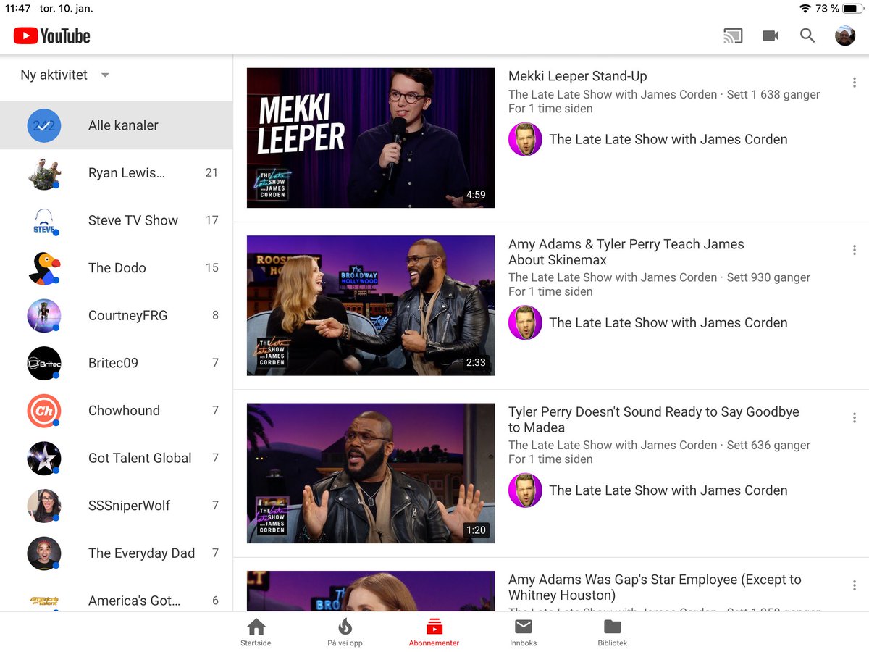This screenshot has height=652, width=869.
Task: Tap the video camera upload icon
Action: tap(771, 35)
